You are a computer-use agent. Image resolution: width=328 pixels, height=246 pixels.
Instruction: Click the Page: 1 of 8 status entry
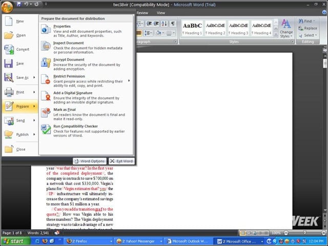pos(12,233)
